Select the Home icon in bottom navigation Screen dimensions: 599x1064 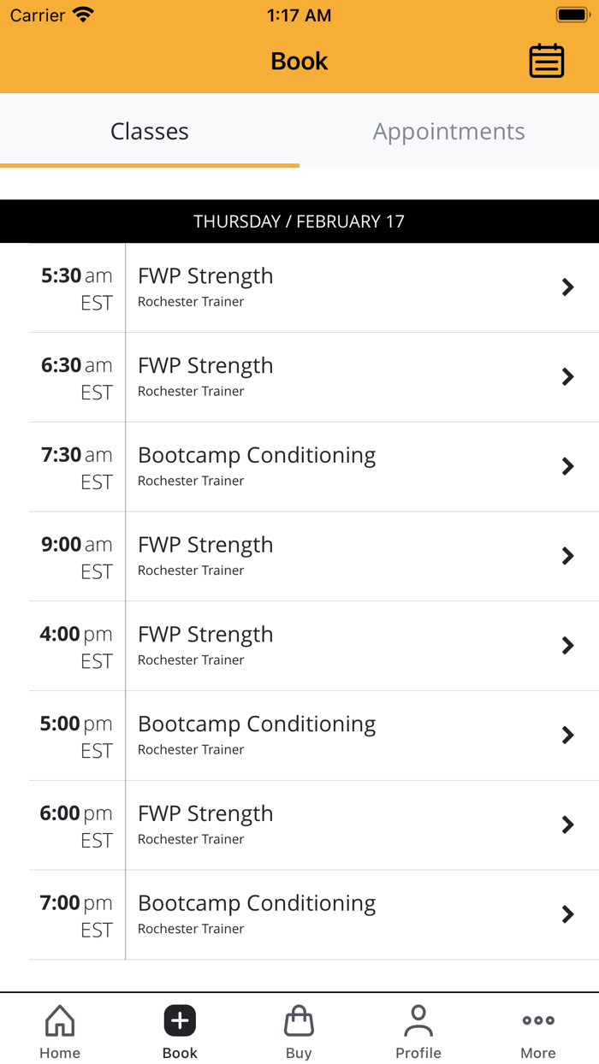tap(59, 1028)
